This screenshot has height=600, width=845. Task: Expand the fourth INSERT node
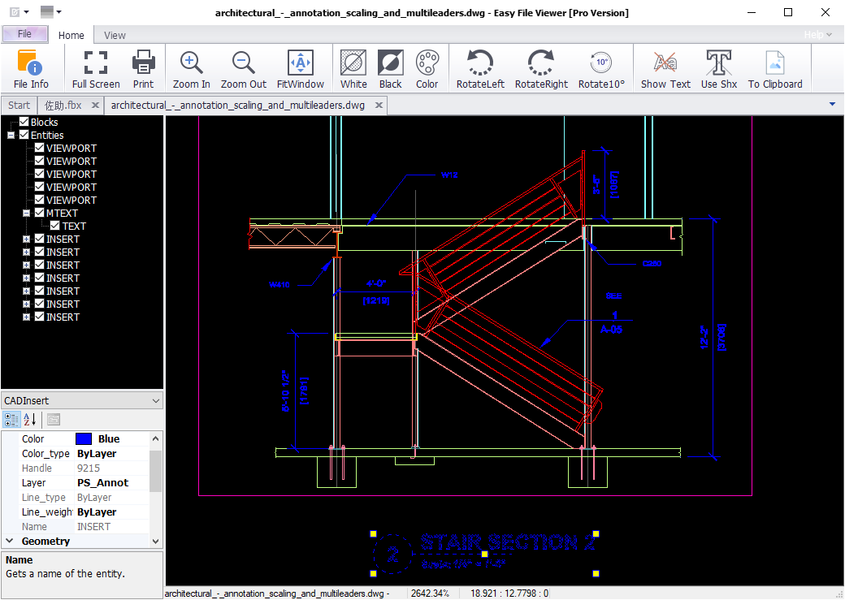point(26,278)
